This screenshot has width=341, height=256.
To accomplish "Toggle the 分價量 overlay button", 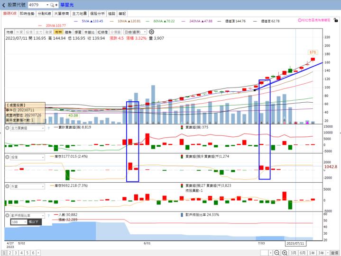I will click(115, 32).
